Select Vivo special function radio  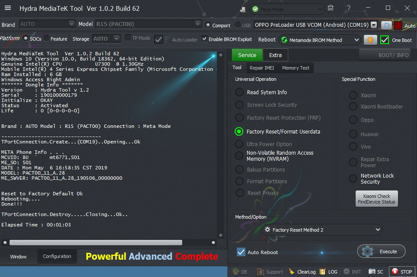(353, 146)
